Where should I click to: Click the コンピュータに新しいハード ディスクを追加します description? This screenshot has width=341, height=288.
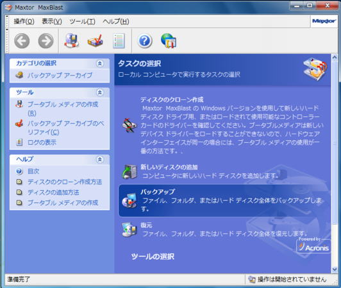[210, 175]
